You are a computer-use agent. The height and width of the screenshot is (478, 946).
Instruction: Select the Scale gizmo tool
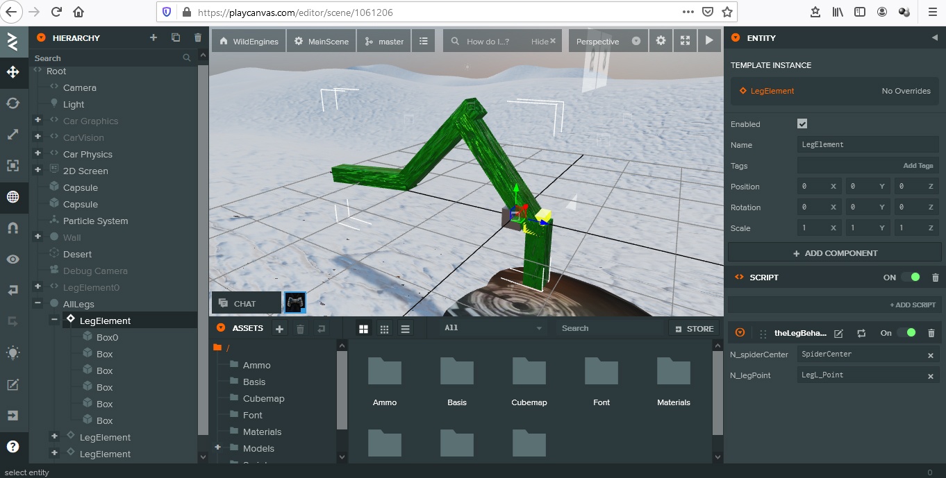[13, 135]
